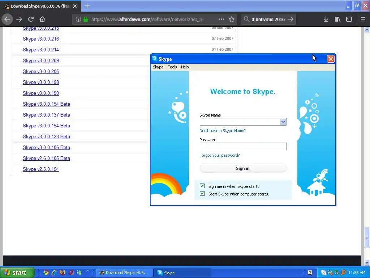The width and height of the screenshot is (370, 278).
Task: Open Windows Start menu
Action: [17, 273]
